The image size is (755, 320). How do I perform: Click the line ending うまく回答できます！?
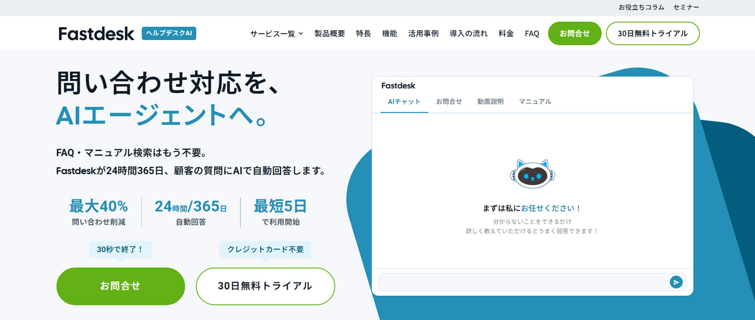click(532, 231)
